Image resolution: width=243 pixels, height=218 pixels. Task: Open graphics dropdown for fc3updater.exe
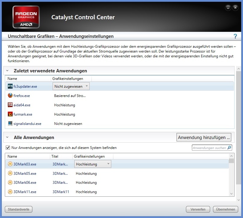point(71,86)
